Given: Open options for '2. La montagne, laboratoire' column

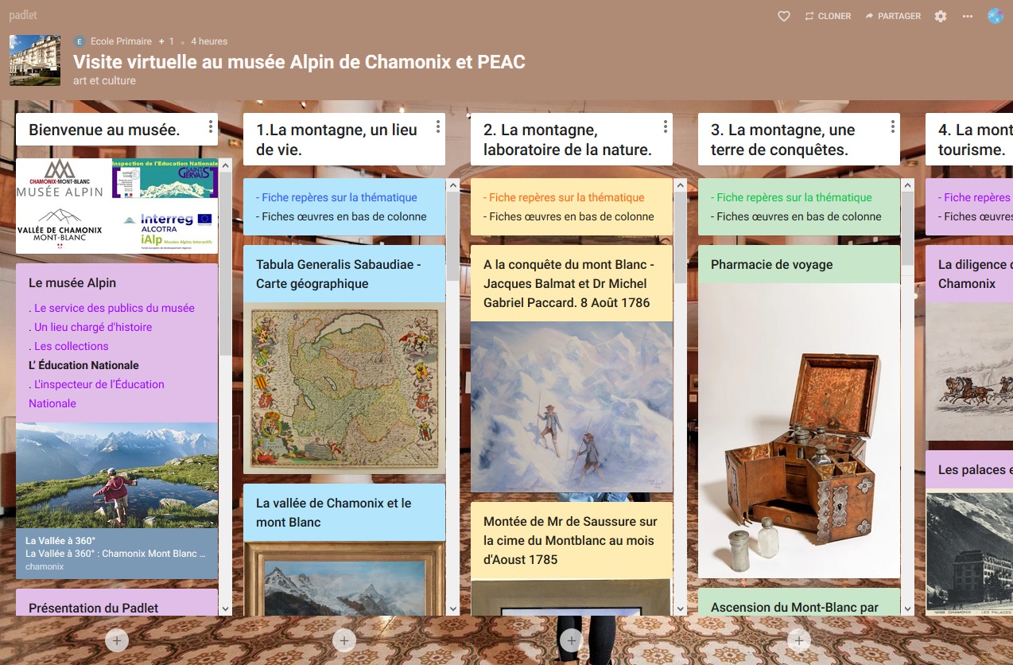Looking at the screenshot, I should [666, 126].
